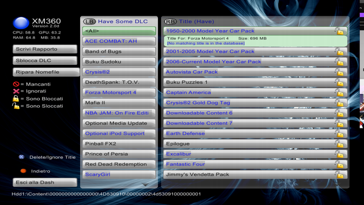Select NBA JAM: On Fire Edition entry
This screenshot has height=205, width=364.
click(119, 113)
